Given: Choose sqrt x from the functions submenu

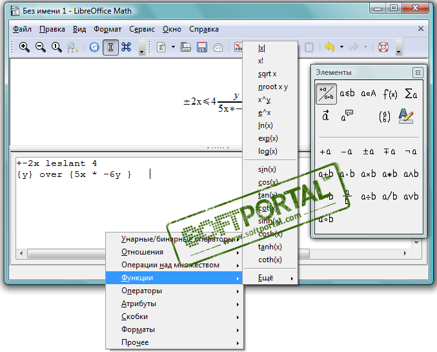Looking at the screenshot, I should [x=270, y=74].
